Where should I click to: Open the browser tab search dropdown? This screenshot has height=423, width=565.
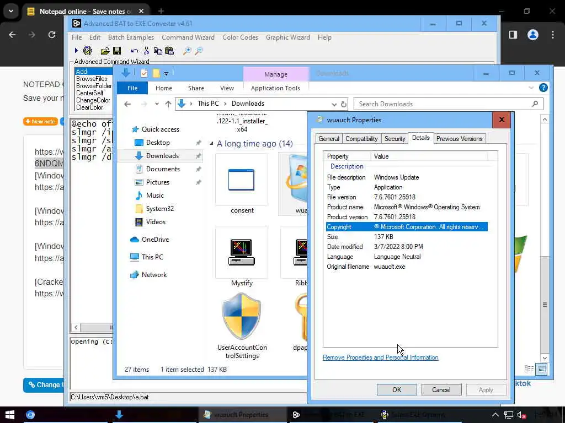point(11,11)
